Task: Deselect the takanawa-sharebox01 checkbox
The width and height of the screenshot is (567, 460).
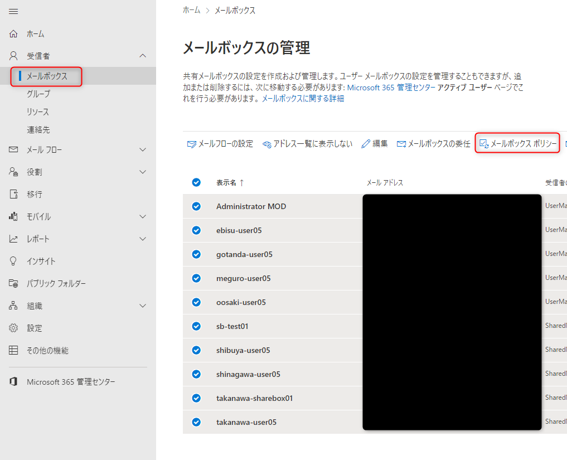Action: click(197, 398)
